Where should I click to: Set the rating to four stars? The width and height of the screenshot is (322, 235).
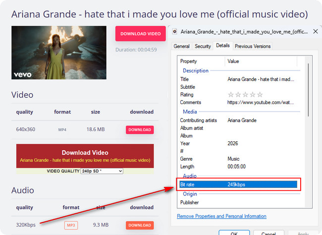[x=253, y=95]
